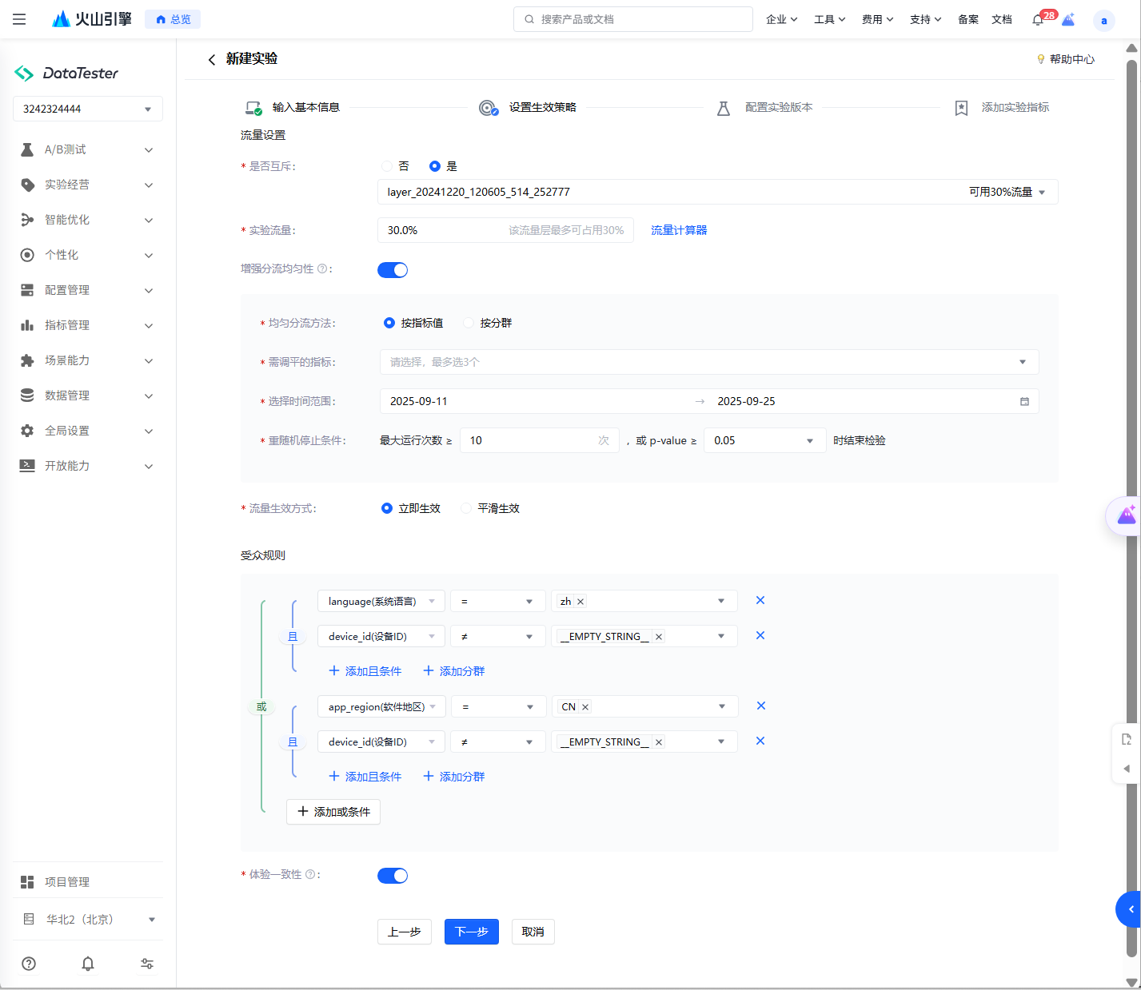Click the 上一步 button
Screen dimensions: 1141x990
[405, 932]
